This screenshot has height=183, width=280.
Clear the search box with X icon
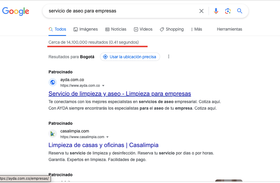pyautogui.click(x=201, y=11)
